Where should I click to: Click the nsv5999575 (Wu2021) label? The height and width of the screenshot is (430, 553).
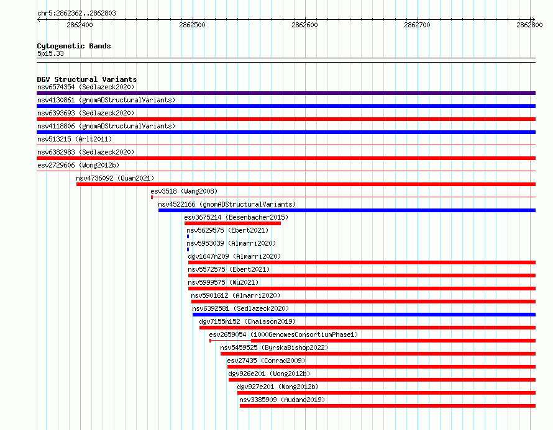click(223, 282)
